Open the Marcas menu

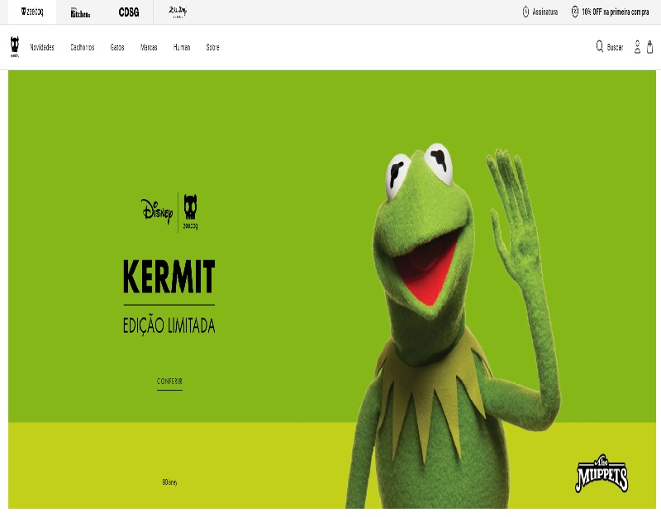tap(149, 47)
